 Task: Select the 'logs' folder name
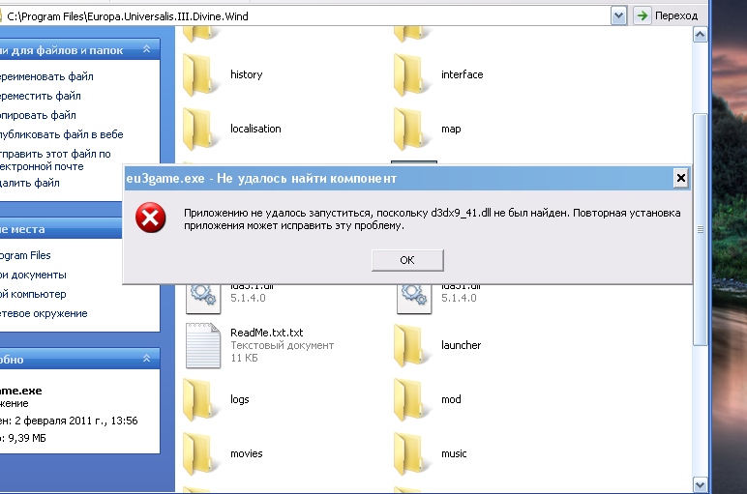(240, 400)
